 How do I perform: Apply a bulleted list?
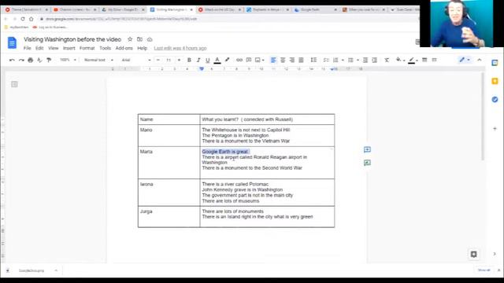pyautogui.click(x=350, y=60)
